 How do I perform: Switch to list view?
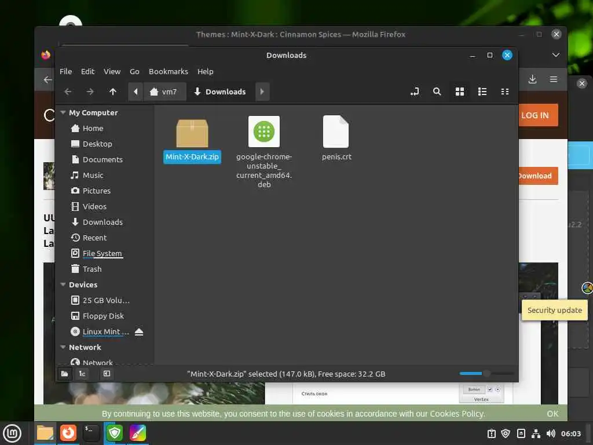482,92
